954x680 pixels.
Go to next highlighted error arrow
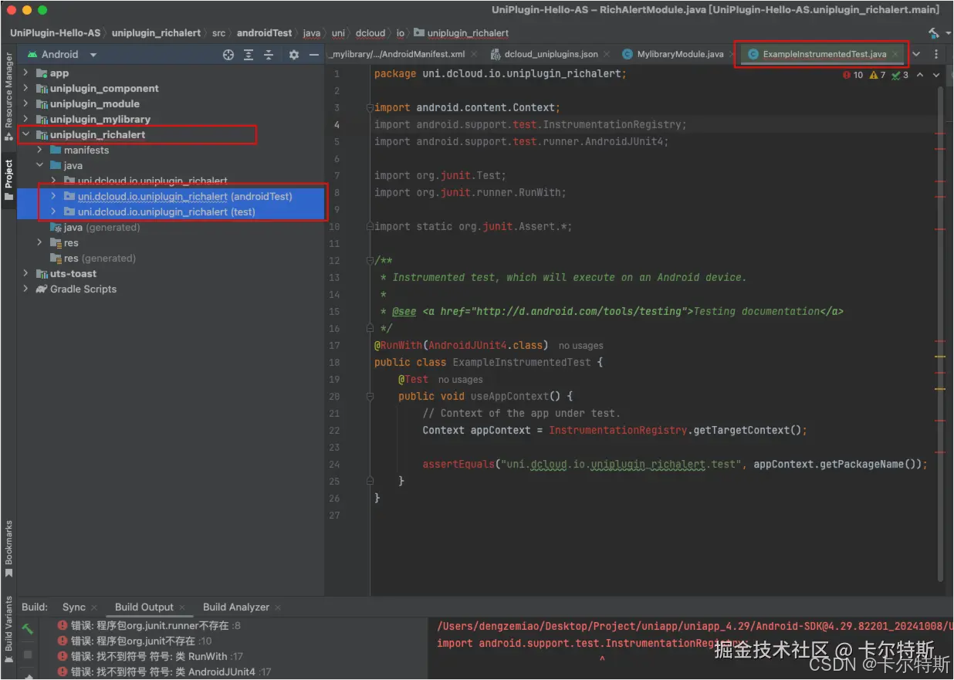click(x=936, y=75)
